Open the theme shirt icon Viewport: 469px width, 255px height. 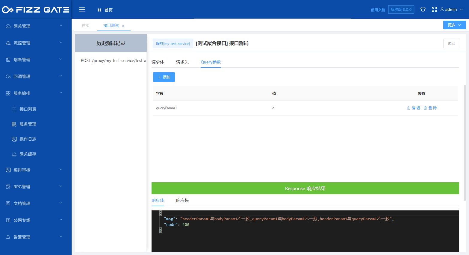click(423, 10)
